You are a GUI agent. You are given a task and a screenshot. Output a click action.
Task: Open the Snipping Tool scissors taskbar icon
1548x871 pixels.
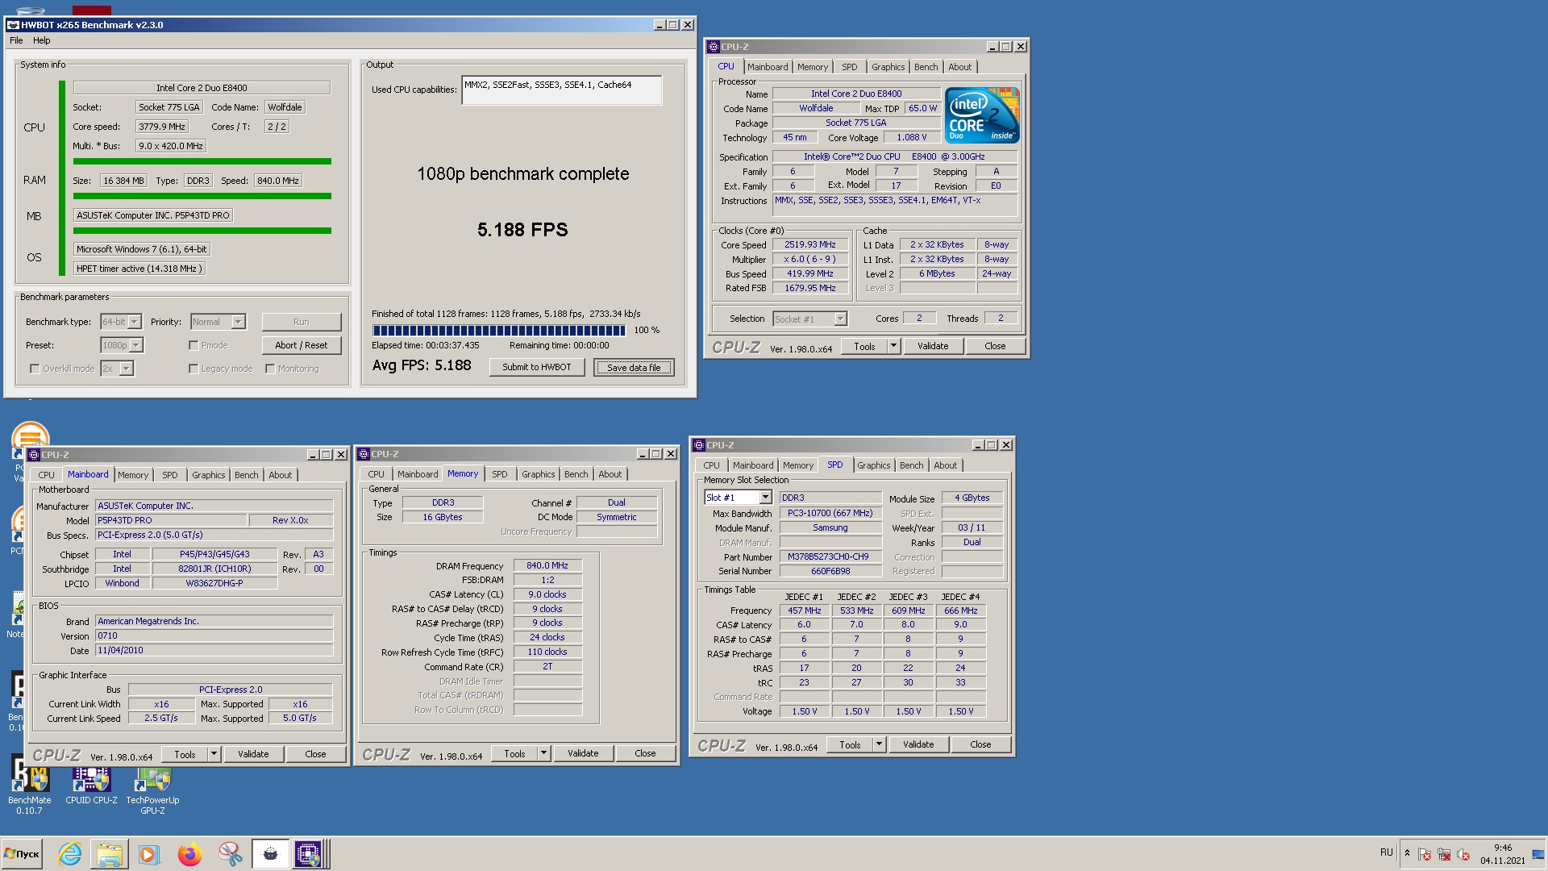[x=230, y=853]
